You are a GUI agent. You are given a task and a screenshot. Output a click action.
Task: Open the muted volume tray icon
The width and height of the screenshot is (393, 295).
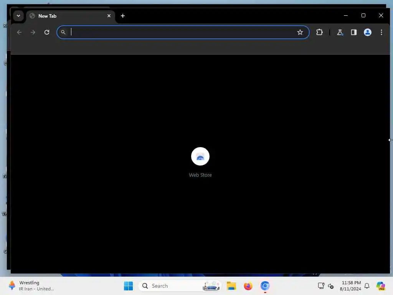point(331,286)
